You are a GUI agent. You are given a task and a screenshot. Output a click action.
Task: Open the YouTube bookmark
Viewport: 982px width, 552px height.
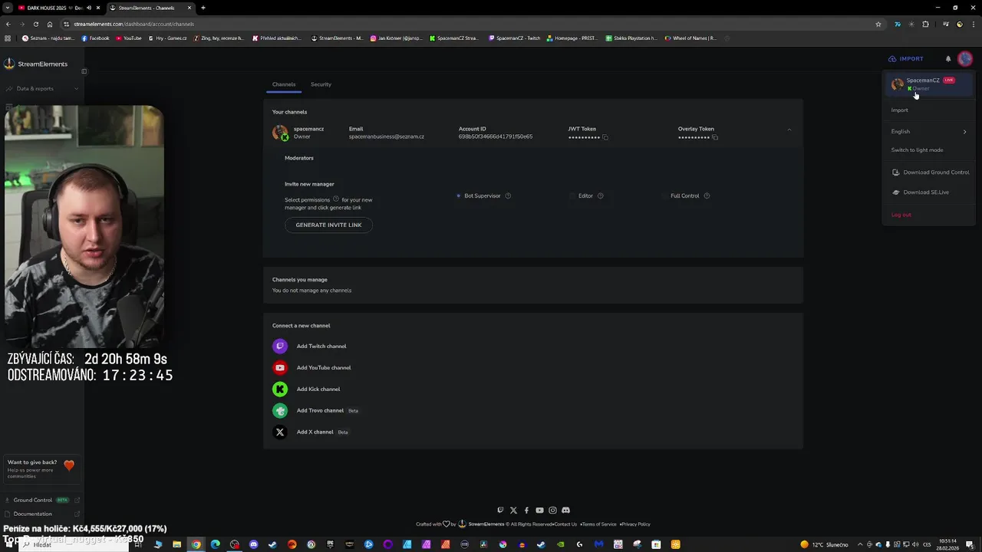(x=128, y=38)
